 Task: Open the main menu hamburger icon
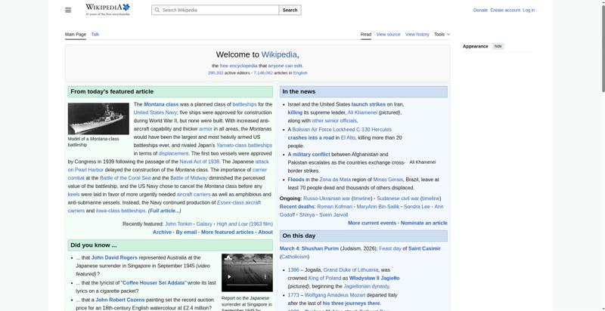68,10
